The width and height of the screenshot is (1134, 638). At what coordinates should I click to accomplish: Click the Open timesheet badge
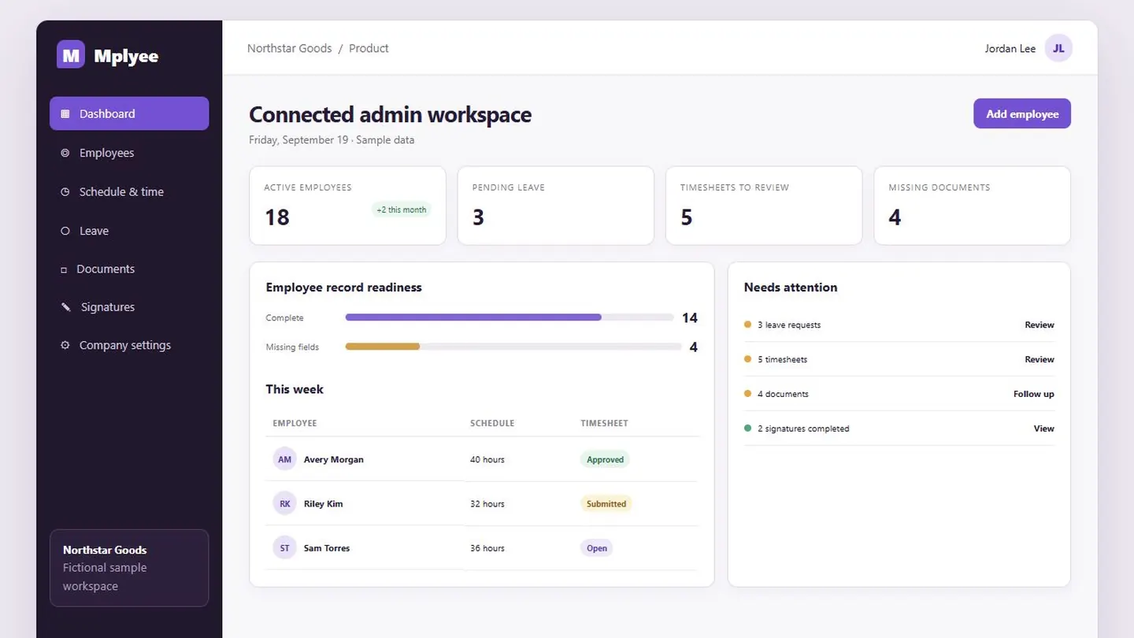[596, 547]
